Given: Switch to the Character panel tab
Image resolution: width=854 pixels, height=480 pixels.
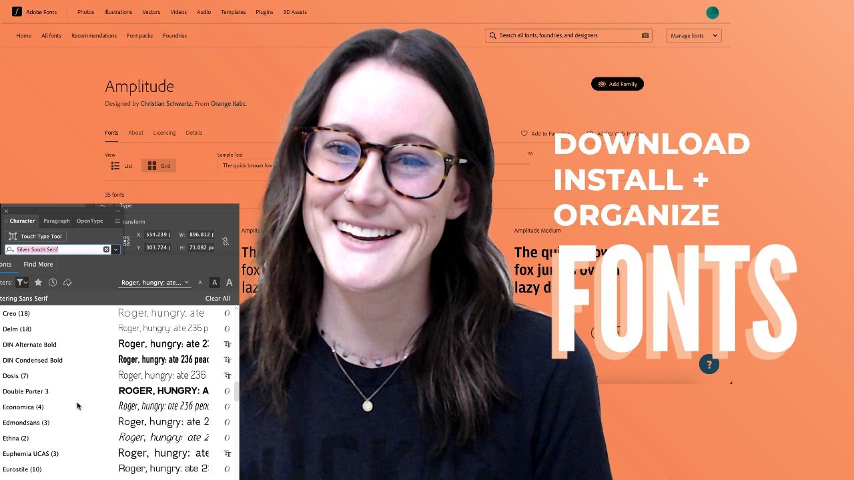Looking at the screenshot, I should (x=22, y=221).
